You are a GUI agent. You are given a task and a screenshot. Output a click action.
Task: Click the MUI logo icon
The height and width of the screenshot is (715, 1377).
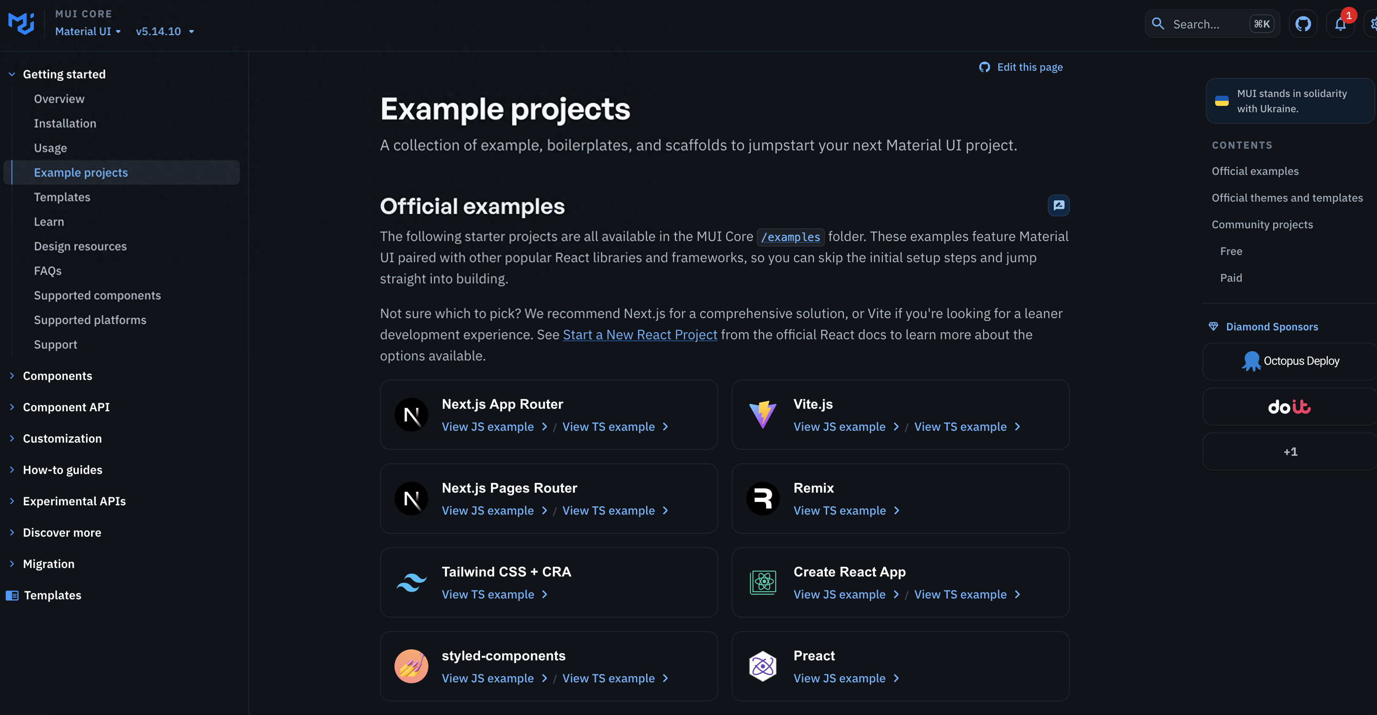(21, 24)
